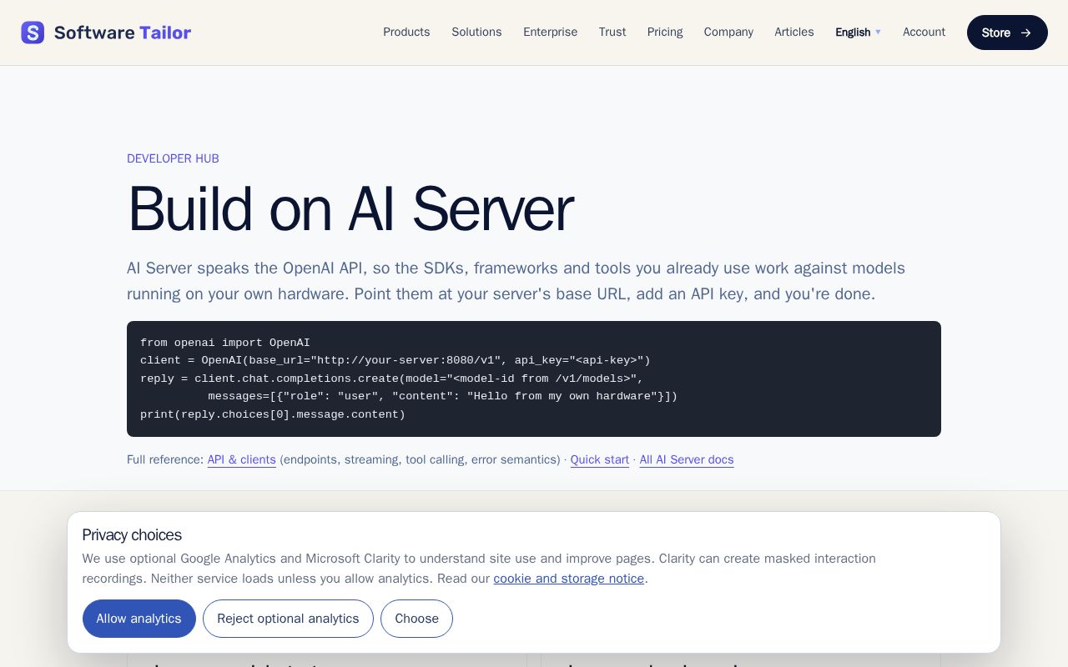Open the Solutions menu
Screen dimensions: 1068x667
[476, 33]
